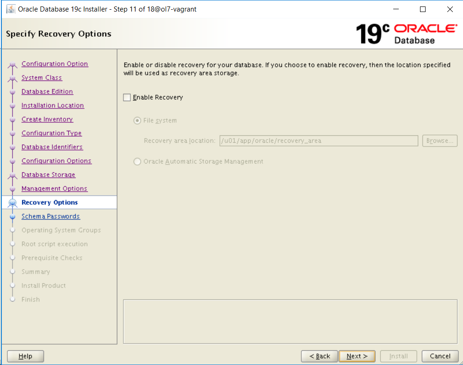463x365 pixels.
Task: Click the Help button
Action: tap(25, 356)
